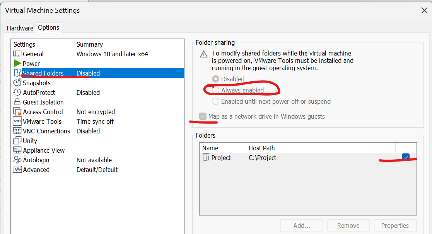Select the Shared Folders settings row
The image size is (432, 234).
97,73
